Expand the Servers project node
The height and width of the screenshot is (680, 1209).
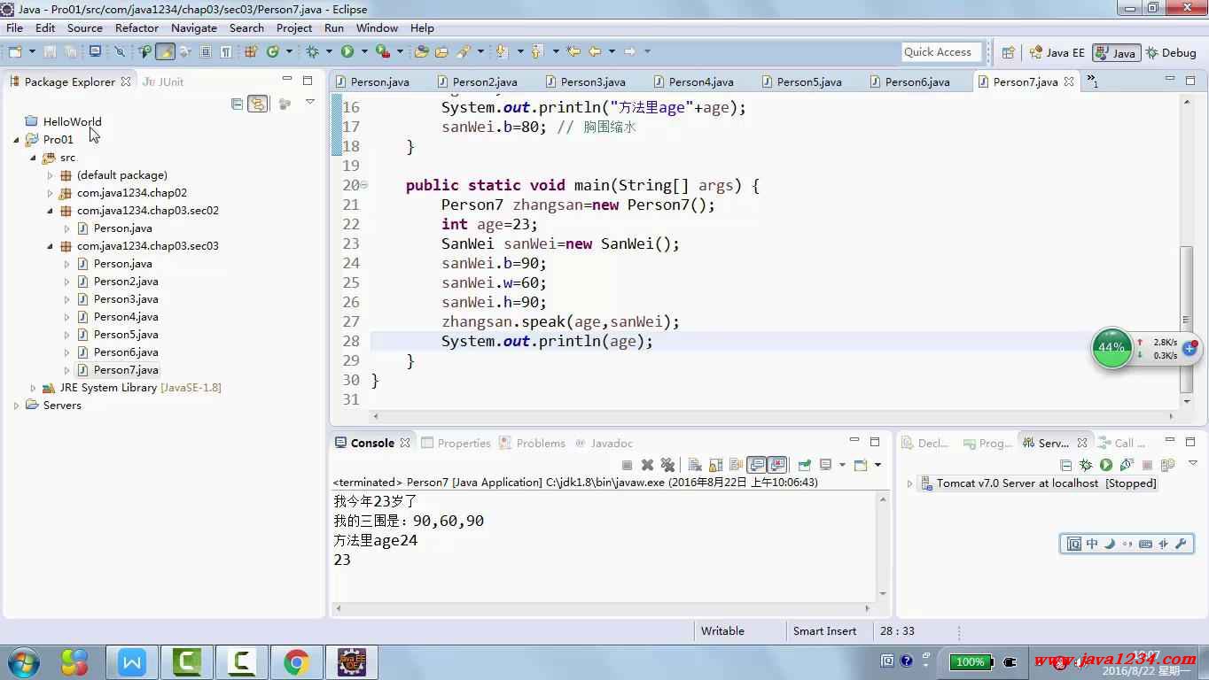[16, 406]
